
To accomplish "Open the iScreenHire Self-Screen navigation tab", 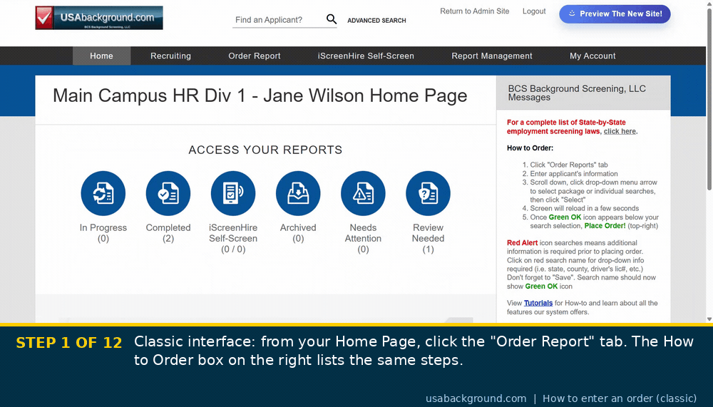I will [366, 56].
